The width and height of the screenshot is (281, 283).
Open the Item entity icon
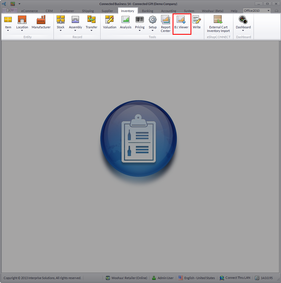(x=8, y=20)
